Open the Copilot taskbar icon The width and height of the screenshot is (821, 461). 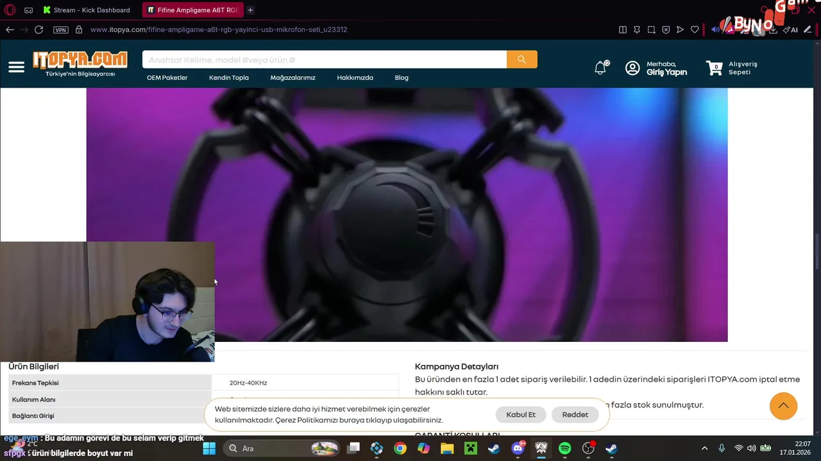pos(423,448)
